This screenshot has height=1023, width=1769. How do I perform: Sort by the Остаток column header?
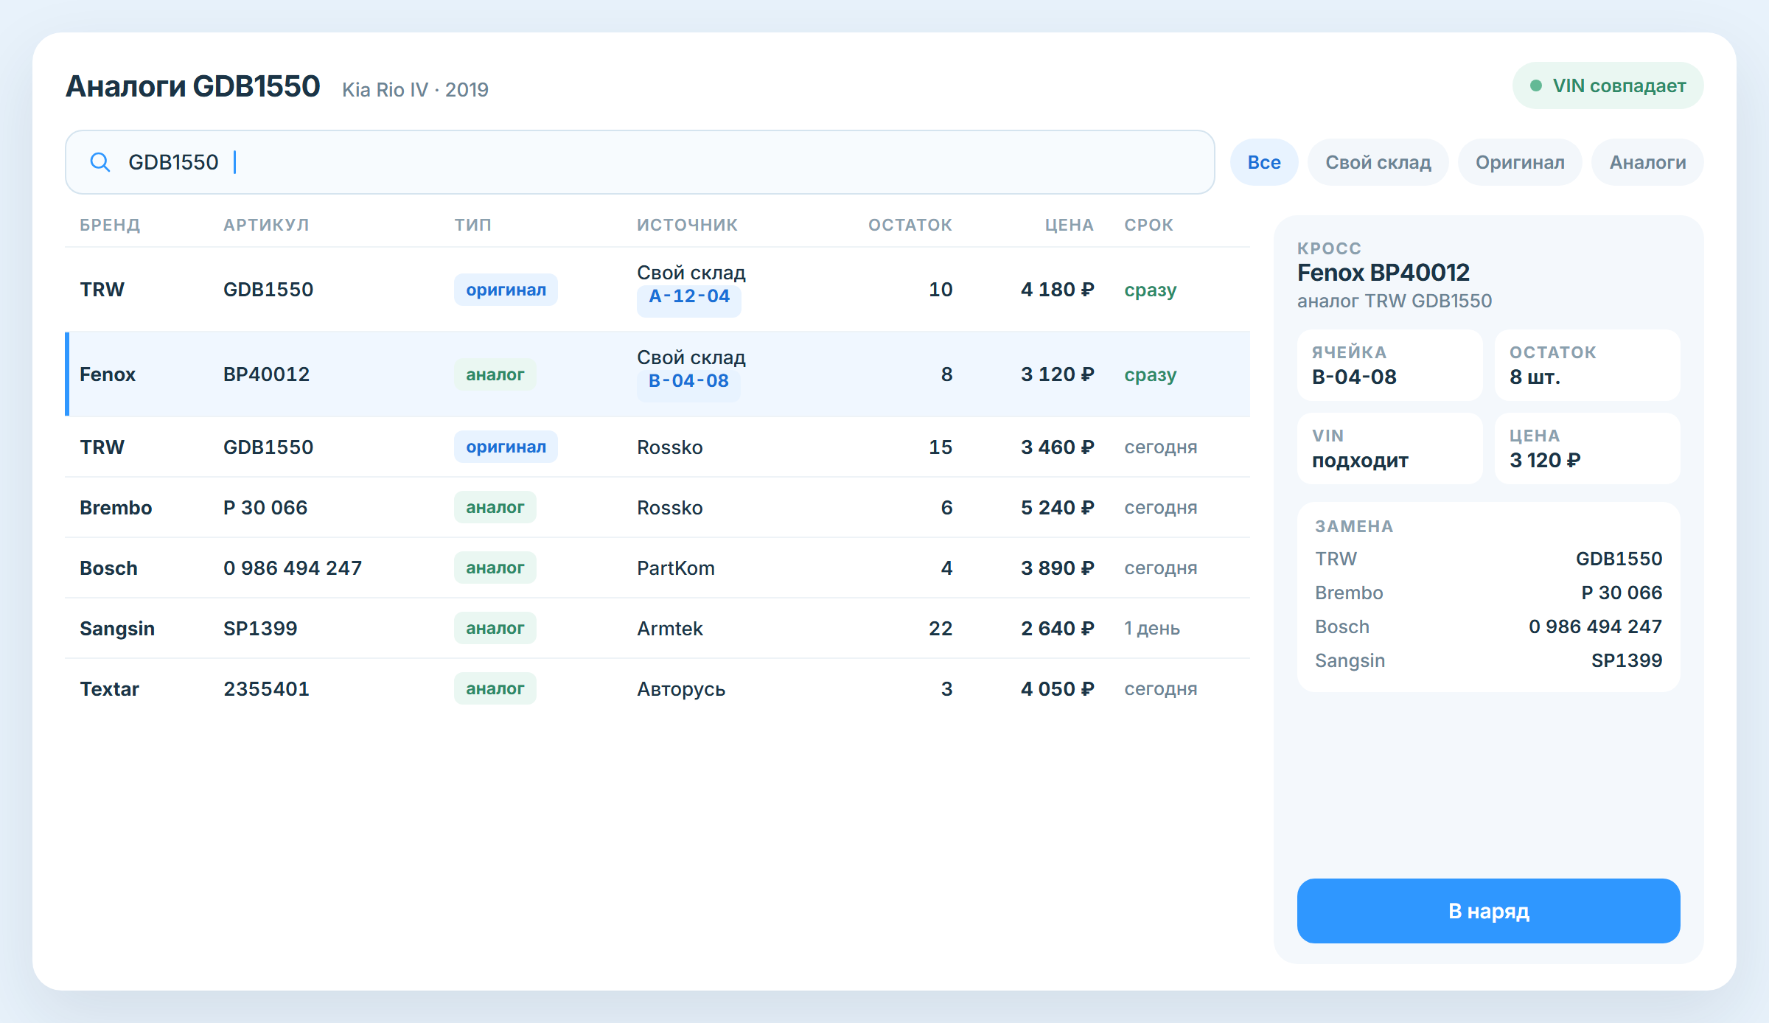pyautogui.click(x=910, y=225)
